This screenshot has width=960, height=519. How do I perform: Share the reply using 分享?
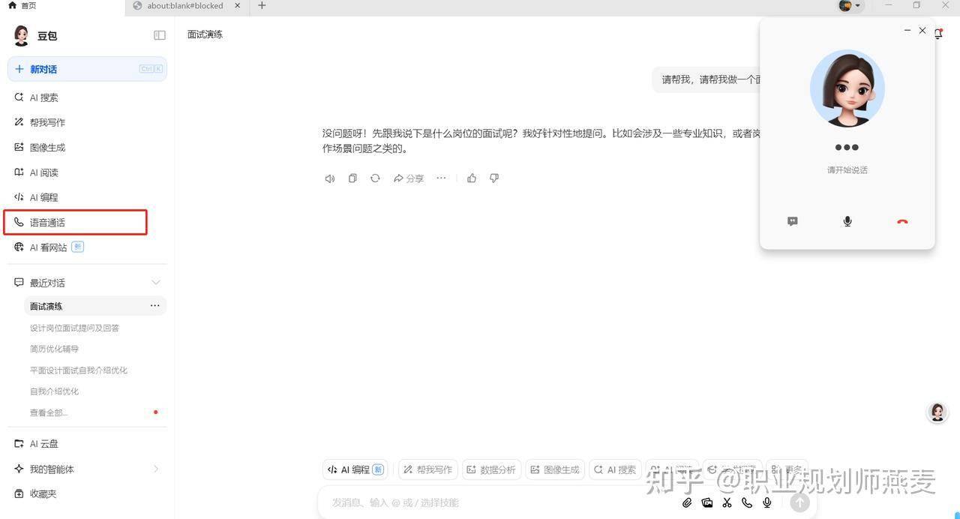coord(409,178)
